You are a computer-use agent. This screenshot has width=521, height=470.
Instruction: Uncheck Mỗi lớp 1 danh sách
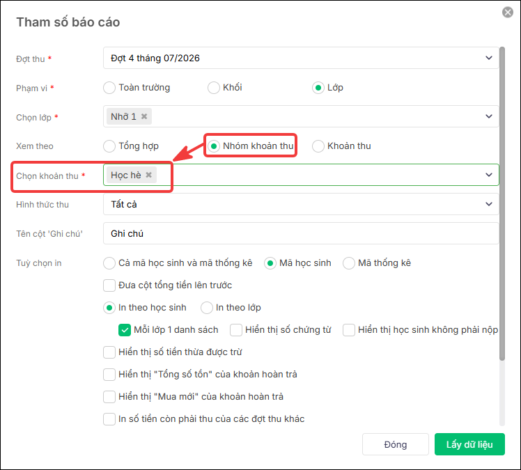[x=125, y=330]
